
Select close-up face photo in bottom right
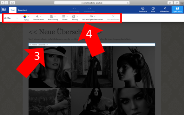[x=134, y=101]
